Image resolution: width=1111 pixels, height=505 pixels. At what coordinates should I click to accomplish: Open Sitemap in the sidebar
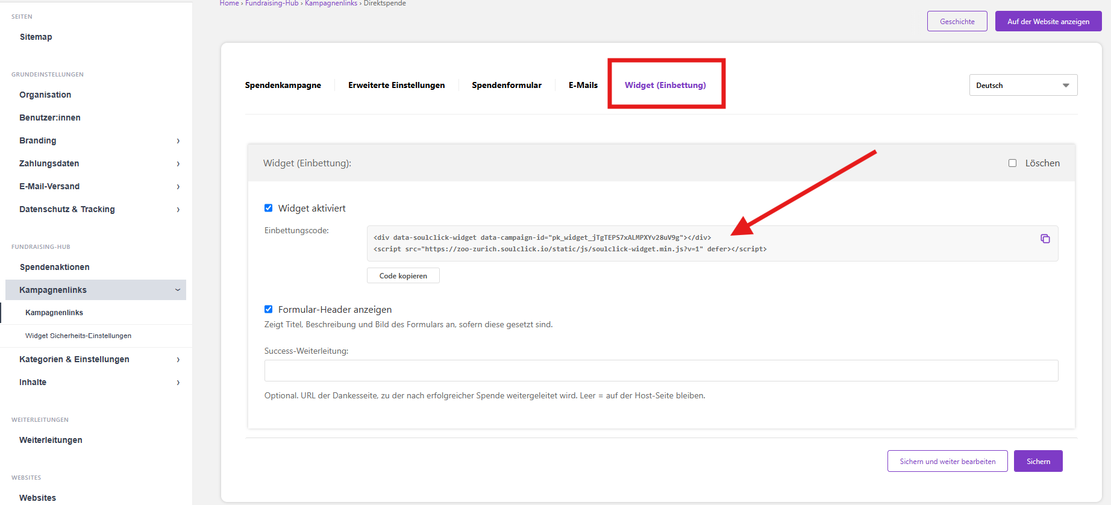[36, 37]
